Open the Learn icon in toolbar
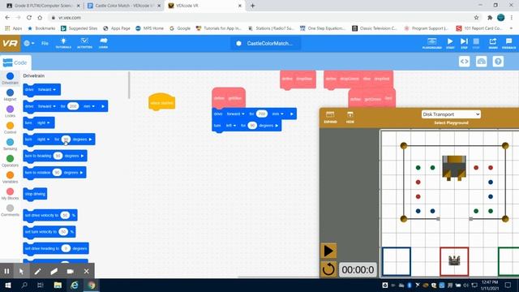 point(103,43)
